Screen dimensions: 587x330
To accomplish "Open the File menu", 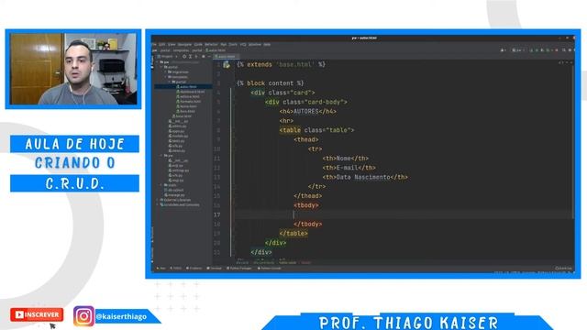I will coord(154,44).
